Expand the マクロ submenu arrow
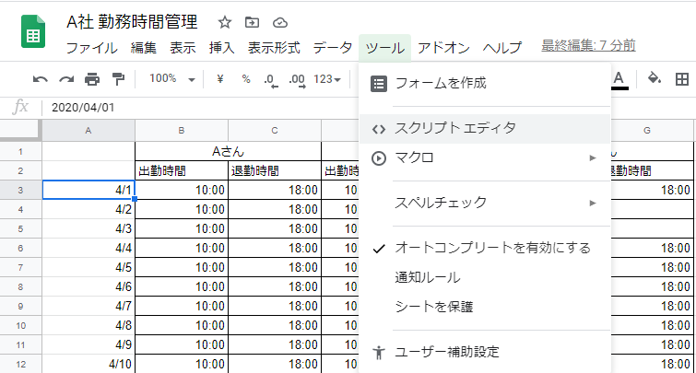 click(x=593, y=157)
